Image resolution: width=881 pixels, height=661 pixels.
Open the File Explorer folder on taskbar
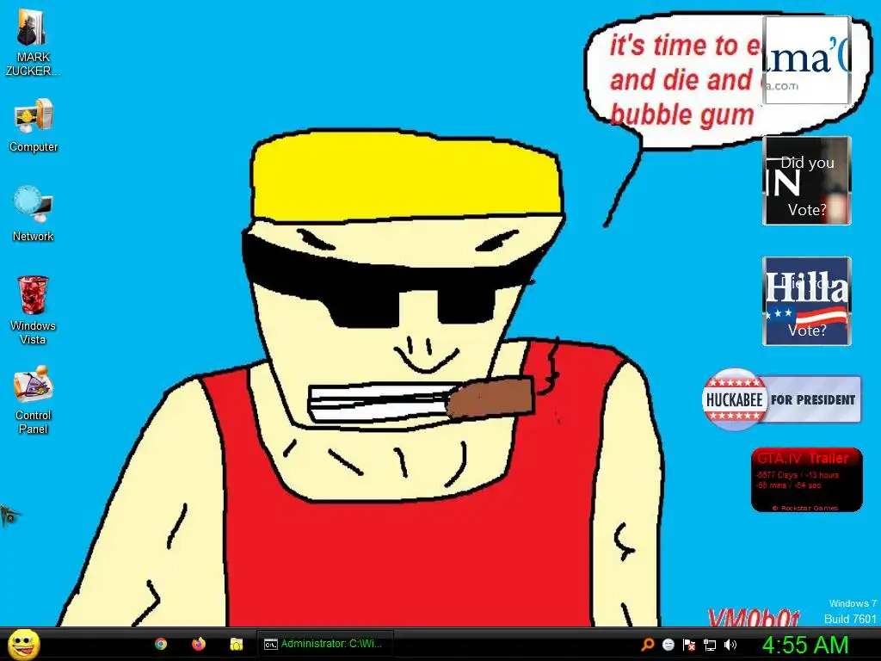pyautogui.click(x=236, y=644)
